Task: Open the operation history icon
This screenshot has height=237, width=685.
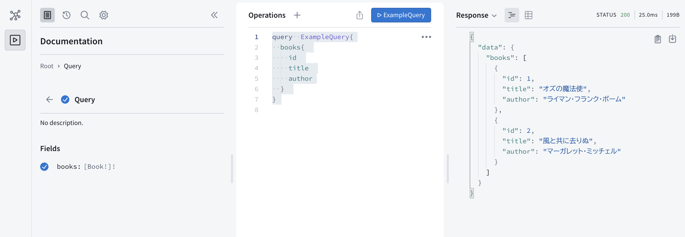Action: tap(66, 15)
